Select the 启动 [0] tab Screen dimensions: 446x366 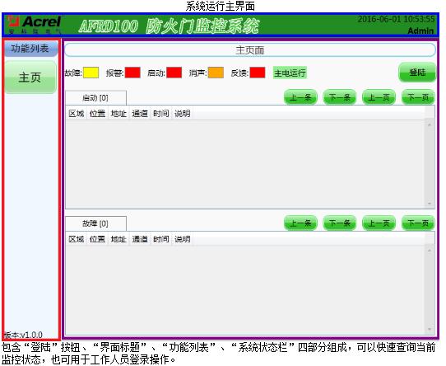coord(95,98)
